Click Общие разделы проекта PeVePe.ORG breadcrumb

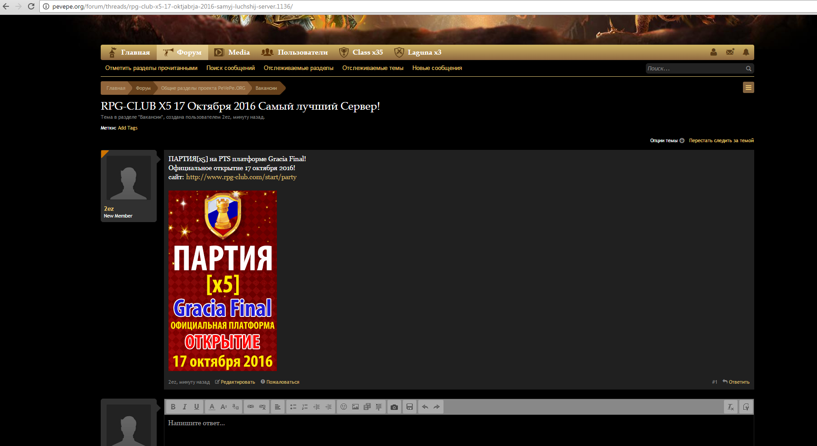coord(203,88)
